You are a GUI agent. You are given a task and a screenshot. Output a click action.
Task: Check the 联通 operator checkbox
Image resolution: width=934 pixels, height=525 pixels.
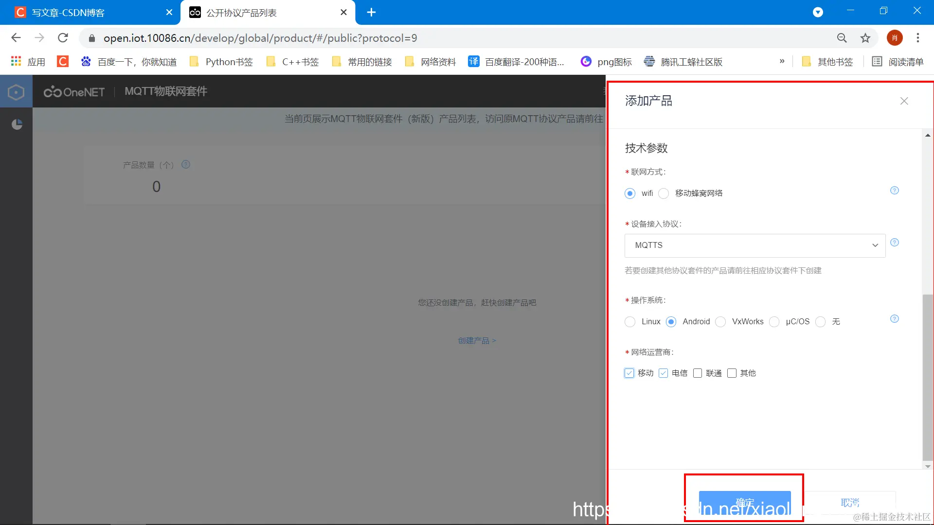698,373
